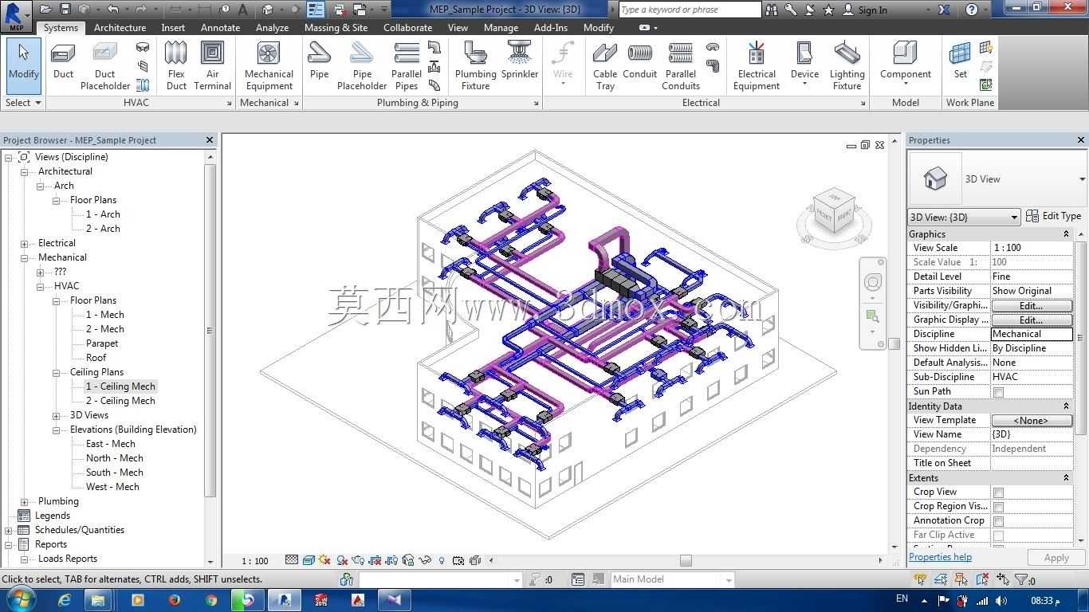
Task: Switch to the Manage ribbon tab
Action: (x=501, y=27)
